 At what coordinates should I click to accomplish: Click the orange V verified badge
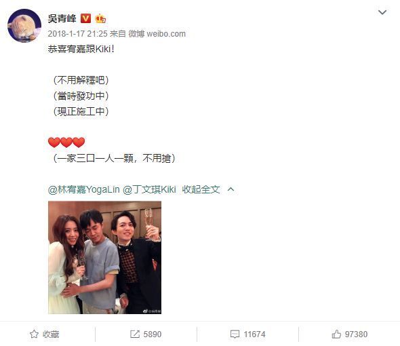tap(85, 18)
